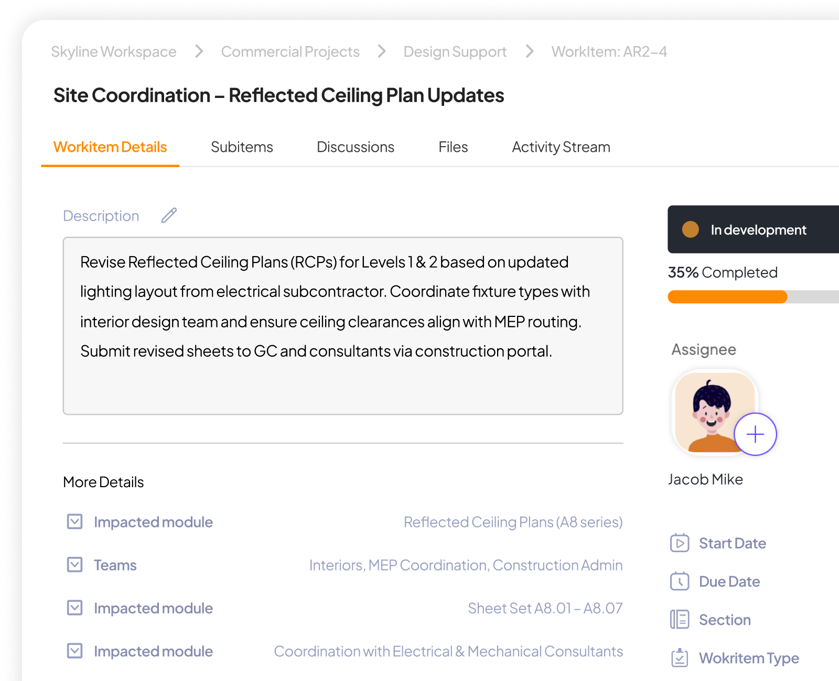
Task: Click the Section list icon
Action: point(680,620)
